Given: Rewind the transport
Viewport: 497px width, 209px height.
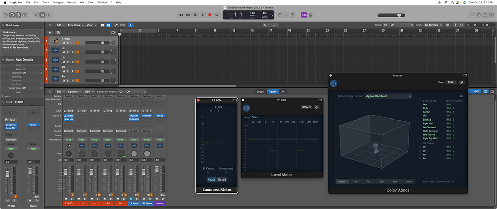Looking at the screenshot, I should [181, 15].
